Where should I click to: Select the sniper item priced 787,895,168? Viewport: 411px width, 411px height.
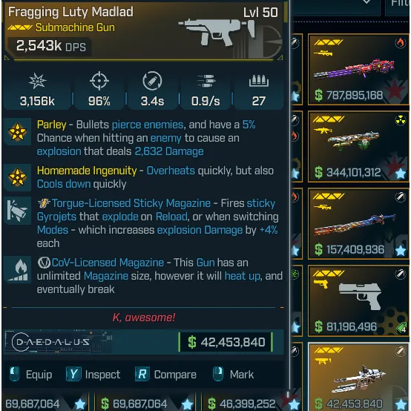(x=358, y=70)
